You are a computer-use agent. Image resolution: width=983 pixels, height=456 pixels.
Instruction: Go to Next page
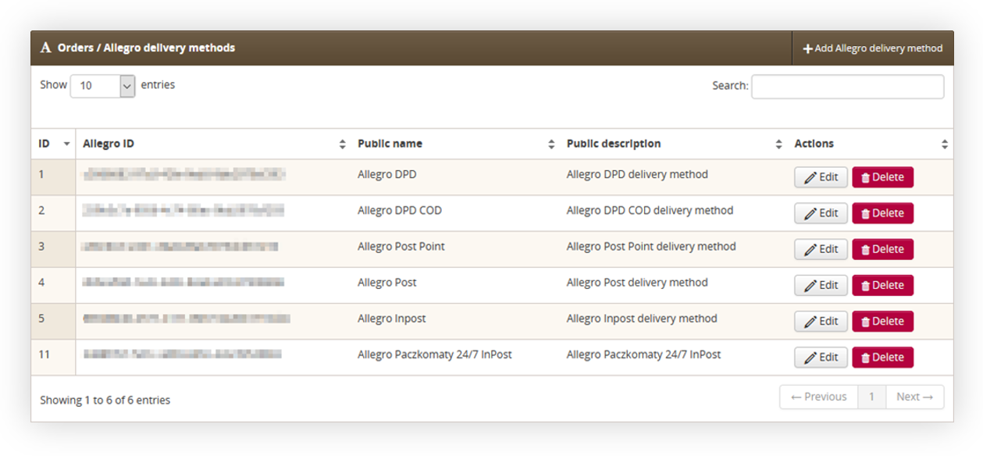[914, 397]
